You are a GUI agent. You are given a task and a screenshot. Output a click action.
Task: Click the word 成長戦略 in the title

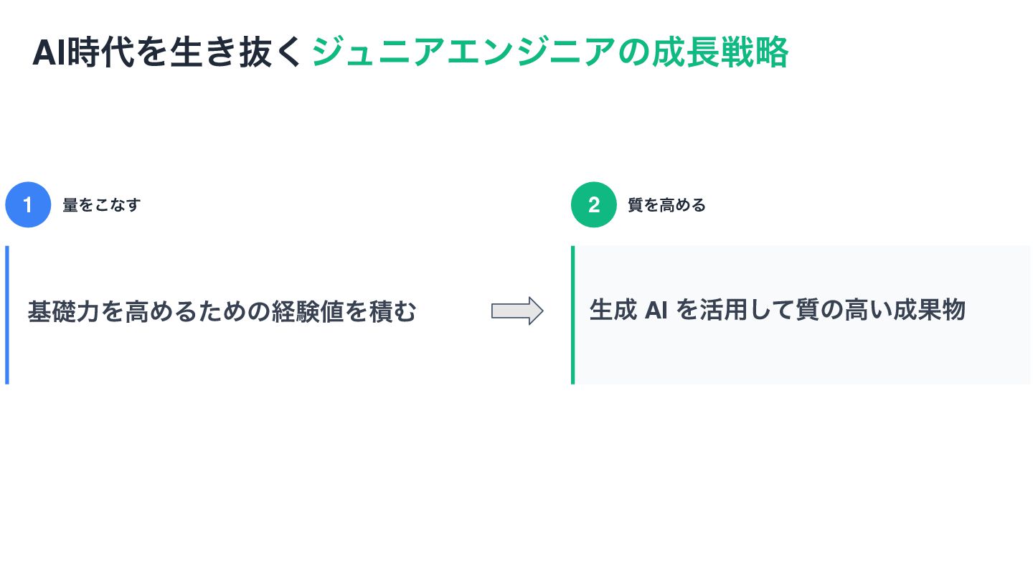point(720,53)
